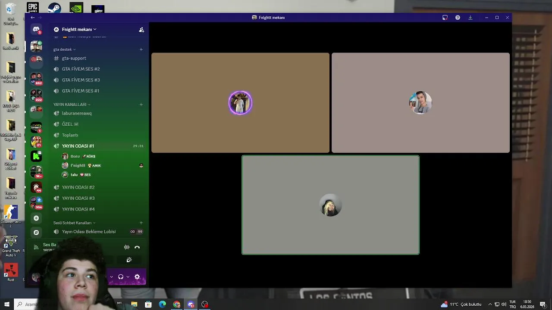Go back with Discord title bar arrow
The width and height of the screenshot is (552, 310).
click(x=32, y=18)
